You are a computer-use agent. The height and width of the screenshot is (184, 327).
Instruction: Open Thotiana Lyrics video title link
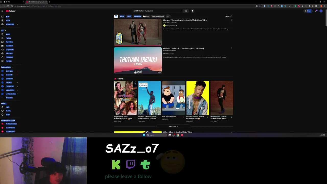point(183,49)
